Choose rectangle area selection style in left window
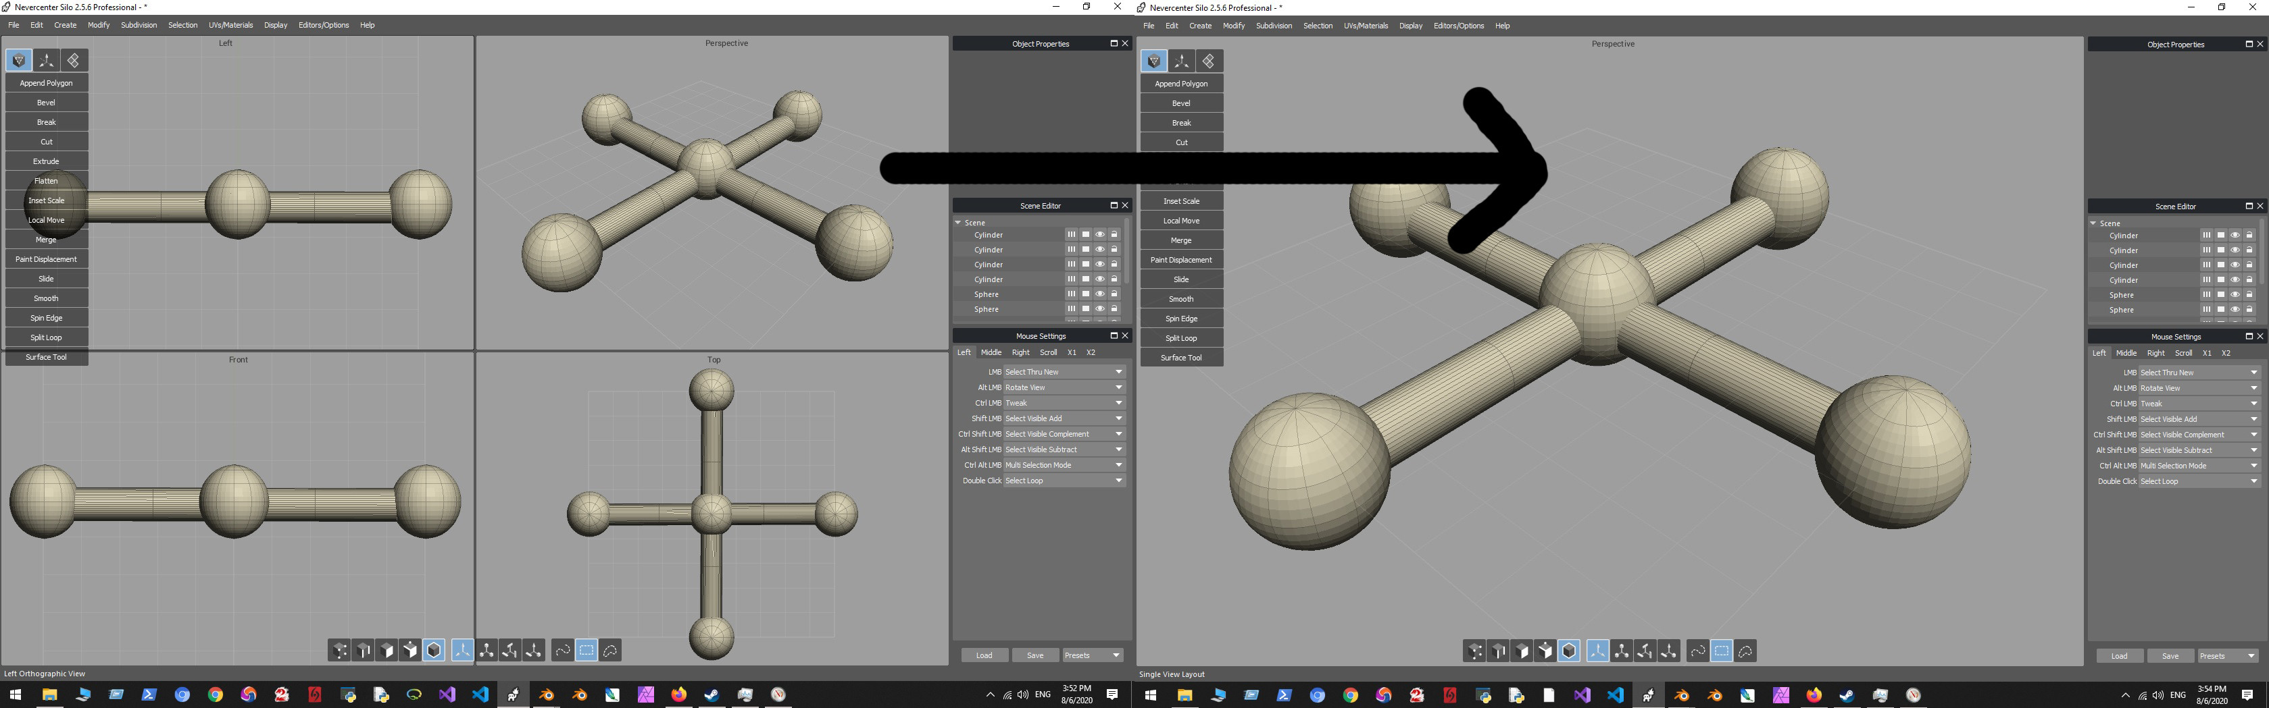The image size is (2269, 708). [x=586, y=650]
